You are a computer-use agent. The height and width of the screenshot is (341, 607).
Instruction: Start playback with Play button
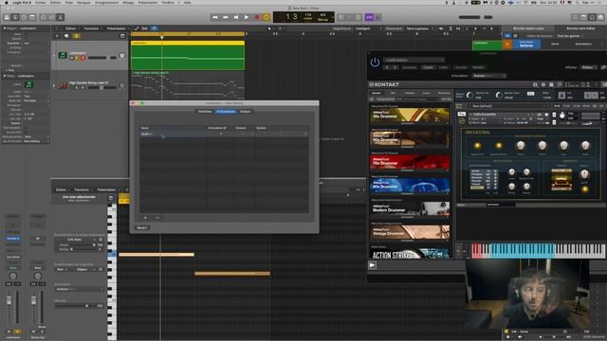point(247,17)
